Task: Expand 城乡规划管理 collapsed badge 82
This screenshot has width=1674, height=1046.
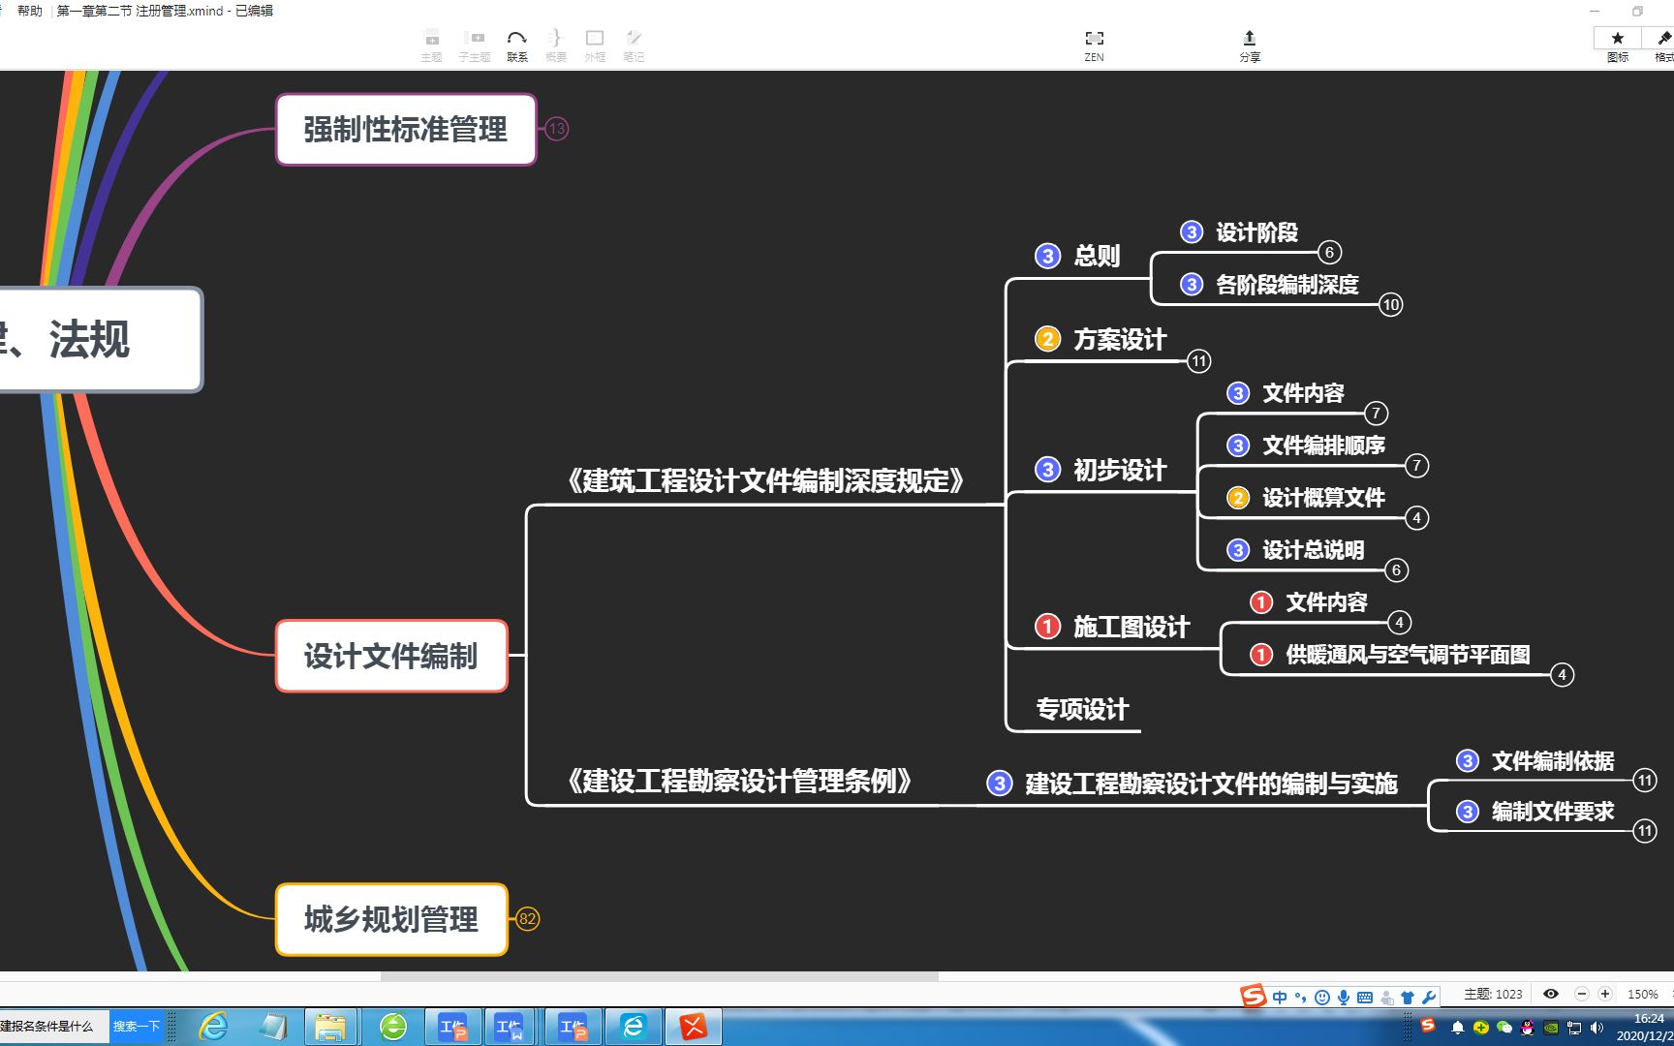Action: (x=527, y=919)
